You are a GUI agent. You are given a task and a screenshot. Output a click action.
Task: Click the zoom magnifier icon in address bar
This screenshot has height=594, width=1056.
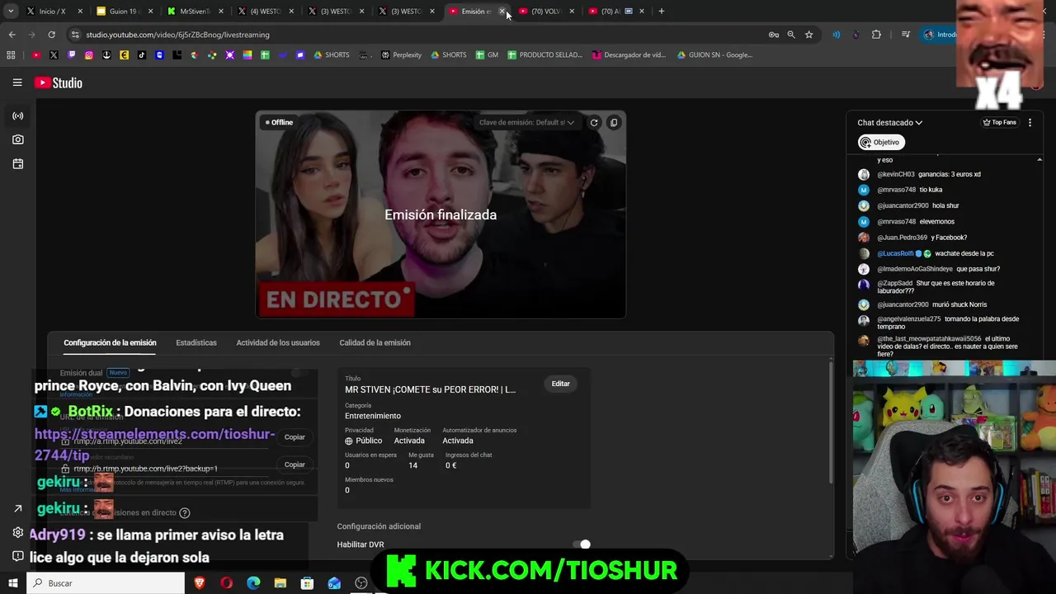791,35
